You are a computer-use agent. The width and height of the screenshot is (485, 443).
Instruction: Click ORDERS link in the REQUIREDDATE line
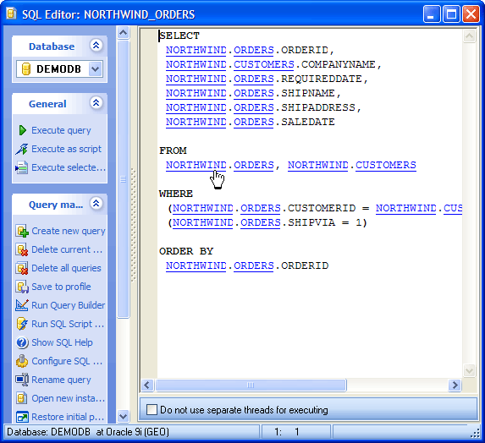(x=254, y=79)
